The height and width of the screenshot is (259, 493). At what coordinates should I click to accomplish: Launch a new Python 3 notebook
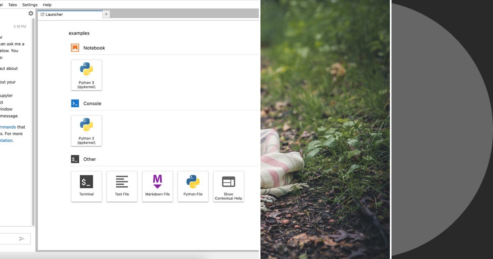tap(86, 75)
